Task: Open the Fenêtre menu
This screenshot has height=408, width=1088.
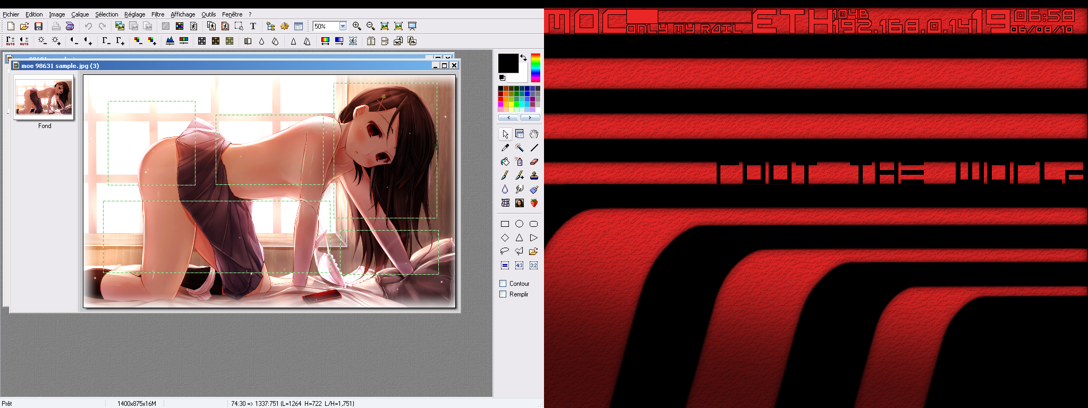Action: (232, 14)
